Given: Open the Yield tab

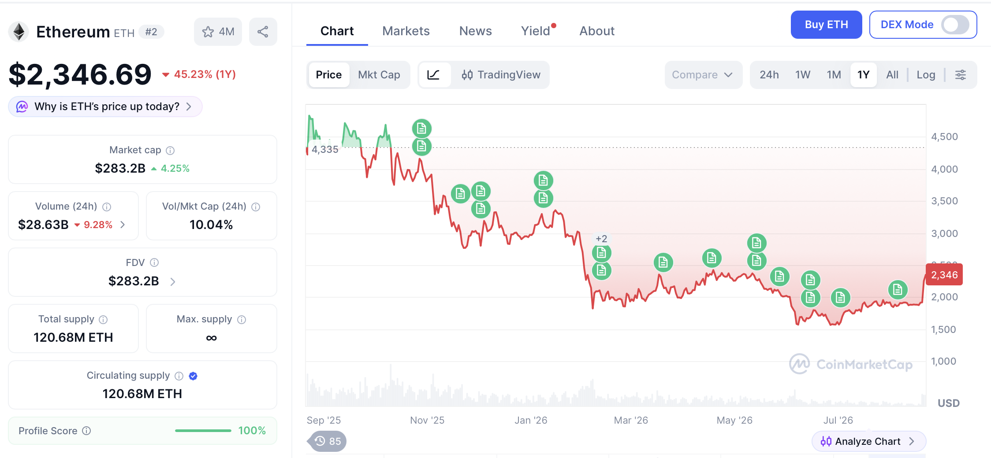Looking at the screenshot, I should coord(536,31).
